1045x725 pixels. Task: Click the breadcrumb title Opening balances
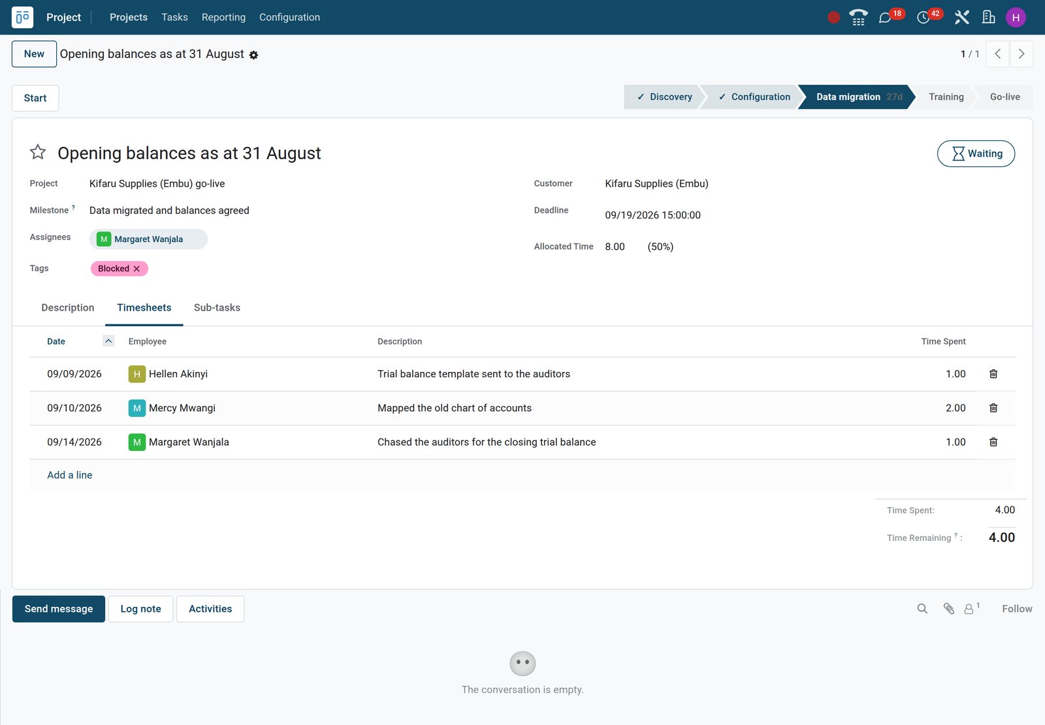point(152,54)
